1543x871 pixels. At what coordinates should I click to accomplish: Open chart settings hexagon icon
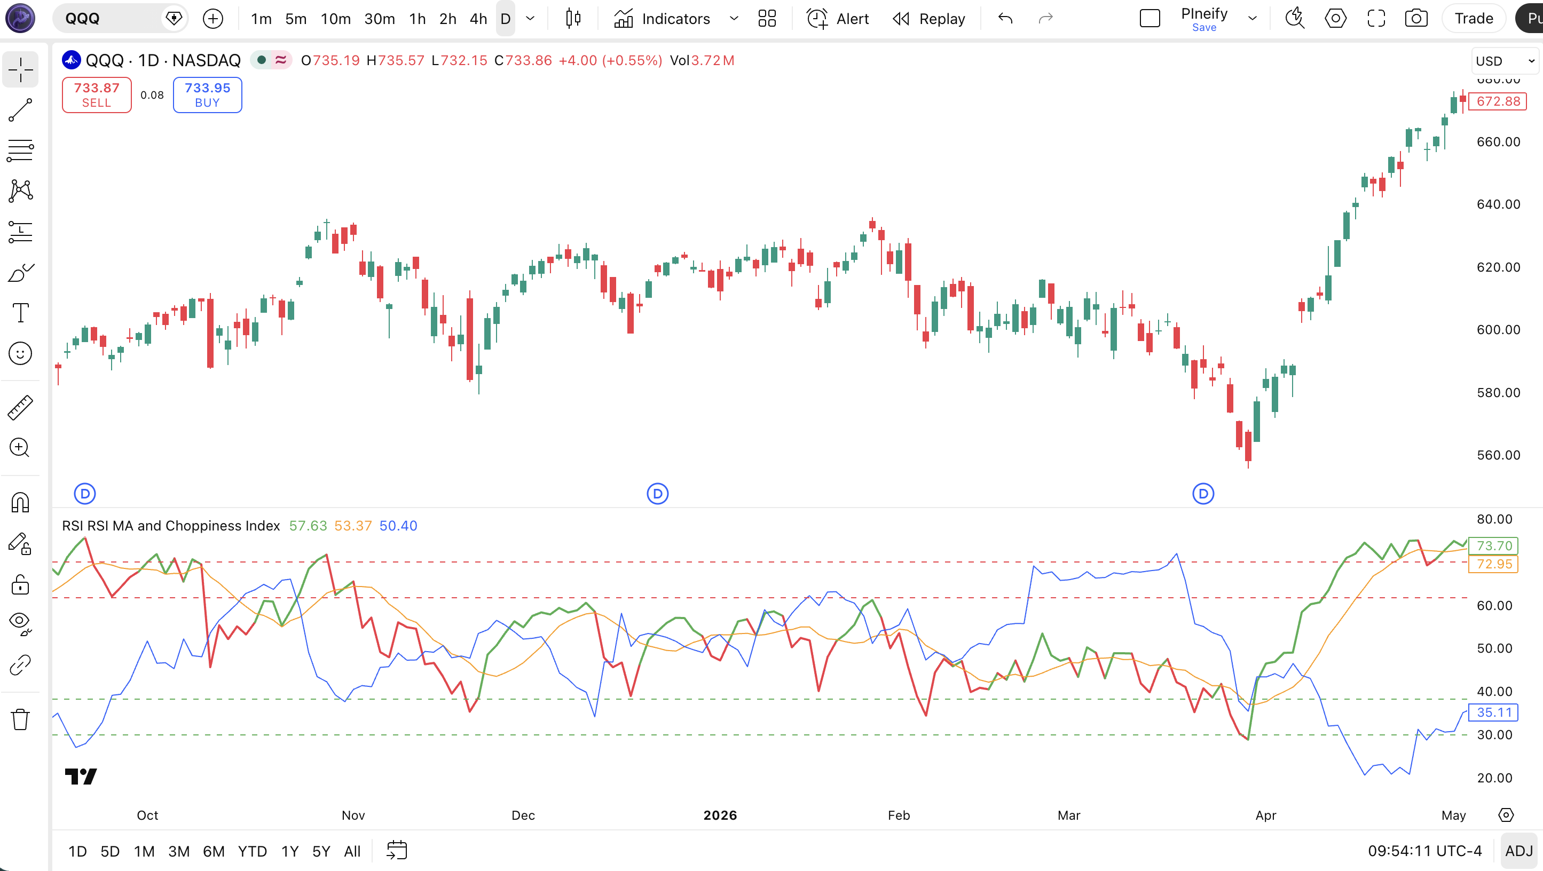pos(1335,19)
